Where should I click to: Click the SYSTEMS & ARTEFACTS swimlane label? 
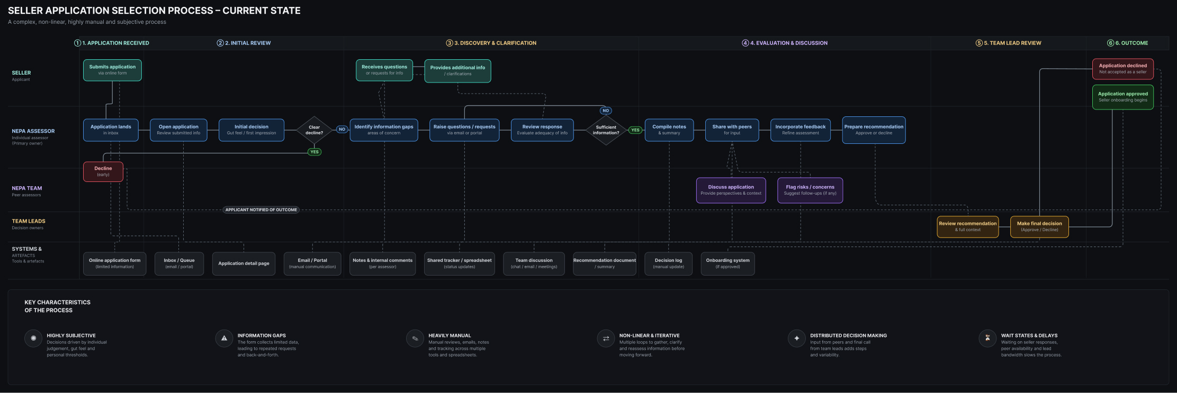pos(27,252)
